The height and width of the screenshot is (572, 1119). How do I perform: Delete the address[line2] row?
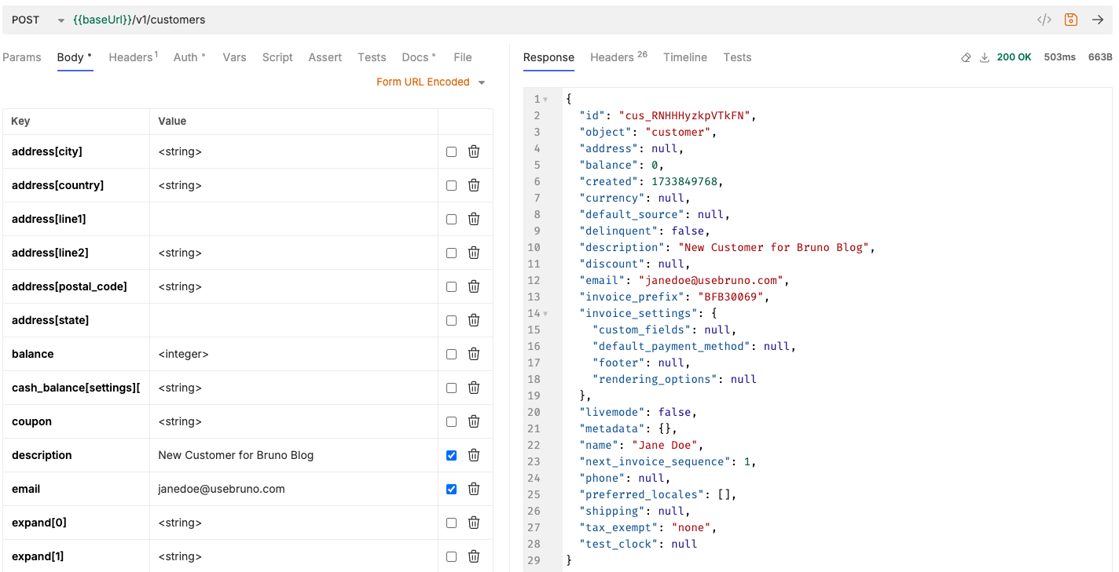pos(474,253)
